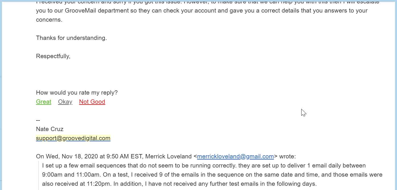Rate the reply as Not Good

(92, 102)
